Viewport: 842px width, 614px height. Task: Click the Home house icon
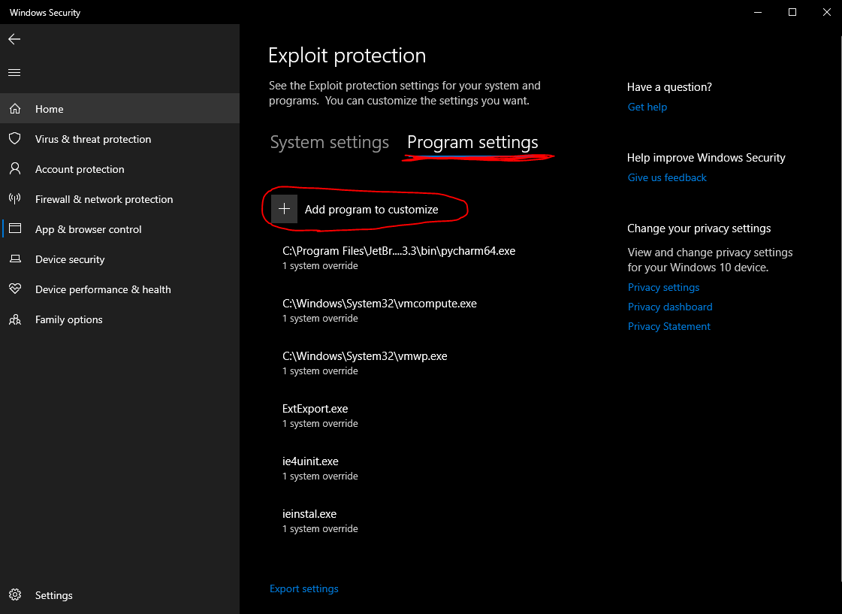14,109
